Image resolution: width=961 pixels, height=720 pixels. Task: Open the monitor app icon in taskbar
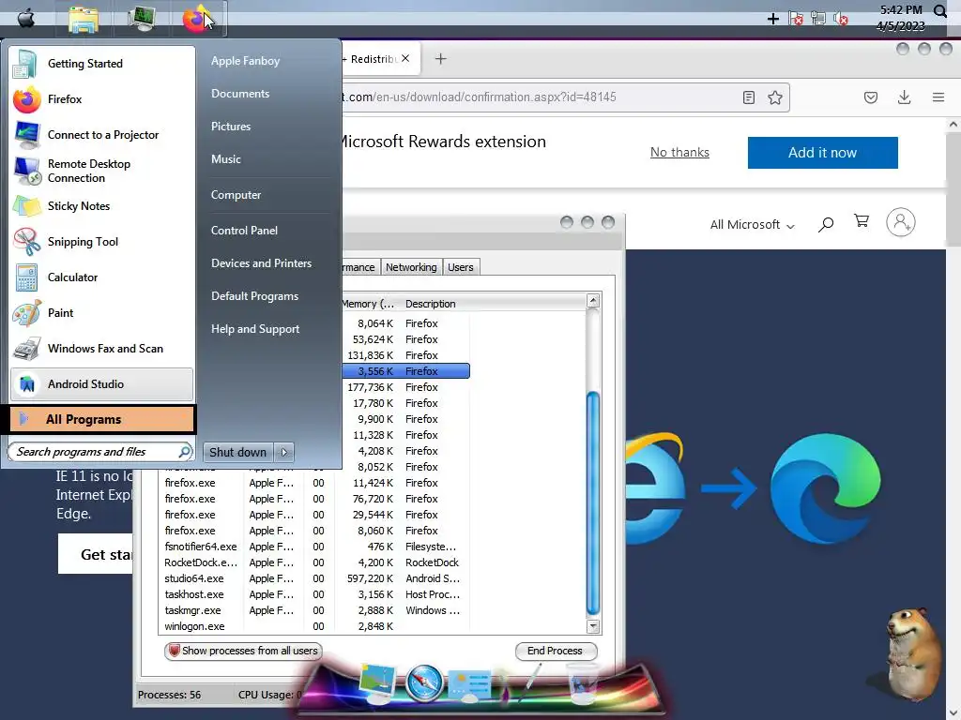pos(142,19)
